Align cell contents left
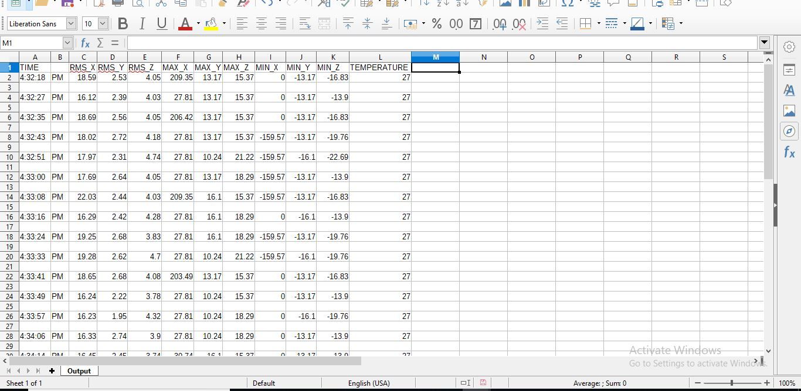This screenshot has width=801, height=391. pyautogui.click(x=242, y=24)
